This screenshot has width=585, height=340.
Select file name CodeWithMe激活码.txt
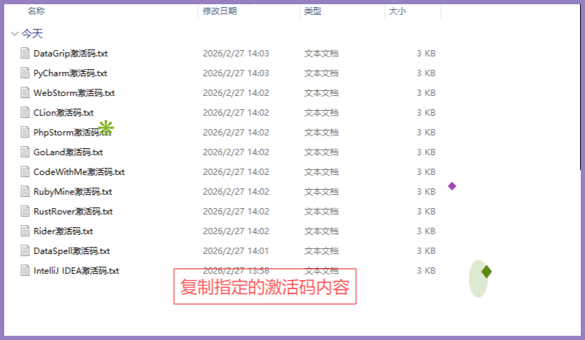pyautogui.click(x=79, y=172)
